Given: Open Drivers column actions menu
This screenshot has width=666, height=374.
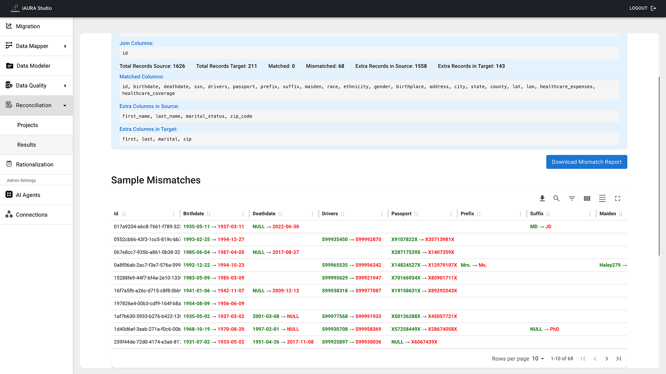Looking at the screenshot, I should click(382, 214).
